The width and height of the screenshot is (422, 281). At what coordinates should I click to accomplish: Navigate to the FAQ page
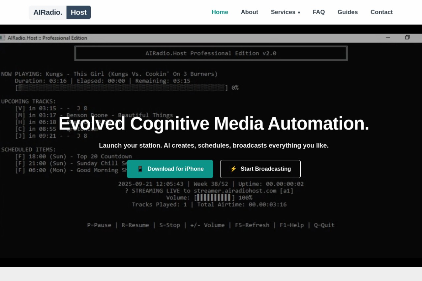[x=319, y=12]
